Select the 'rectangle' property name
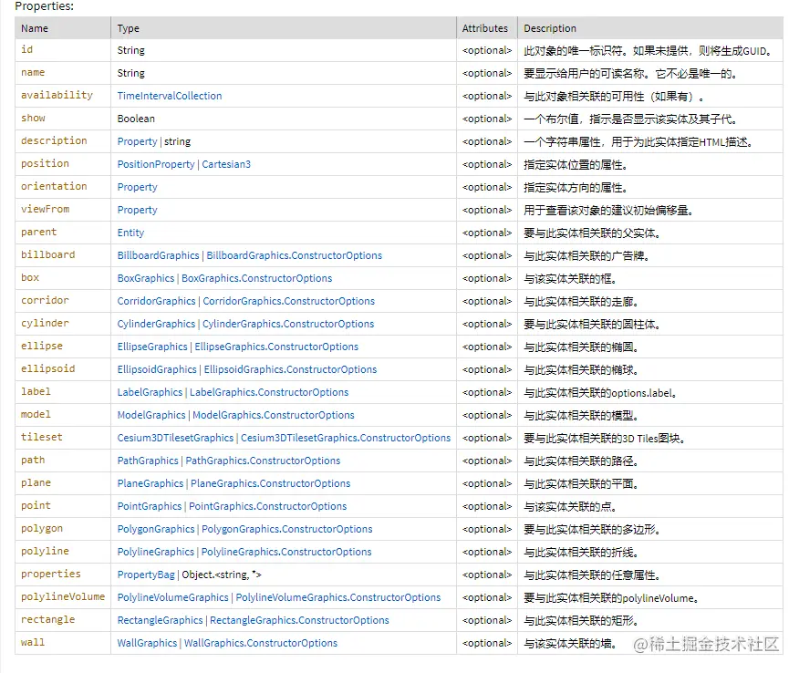 [x=48, y=620]
